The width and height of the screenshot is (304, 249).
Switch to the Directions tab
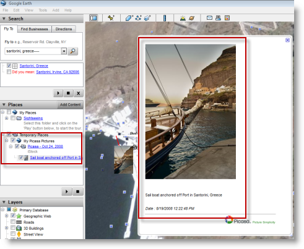[x=64, y=29]
